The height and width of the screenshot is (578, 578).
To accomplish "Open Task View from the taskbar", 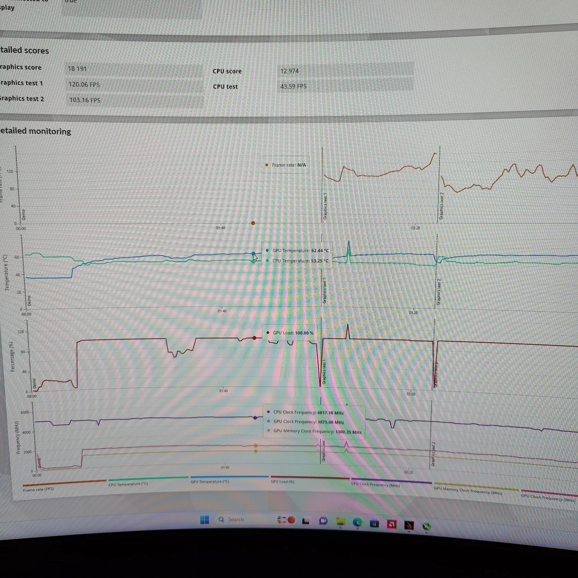I will point(305,521).
